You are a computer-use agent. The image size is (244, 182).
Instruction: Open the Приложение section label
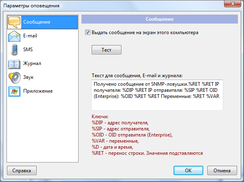[38, 91]
